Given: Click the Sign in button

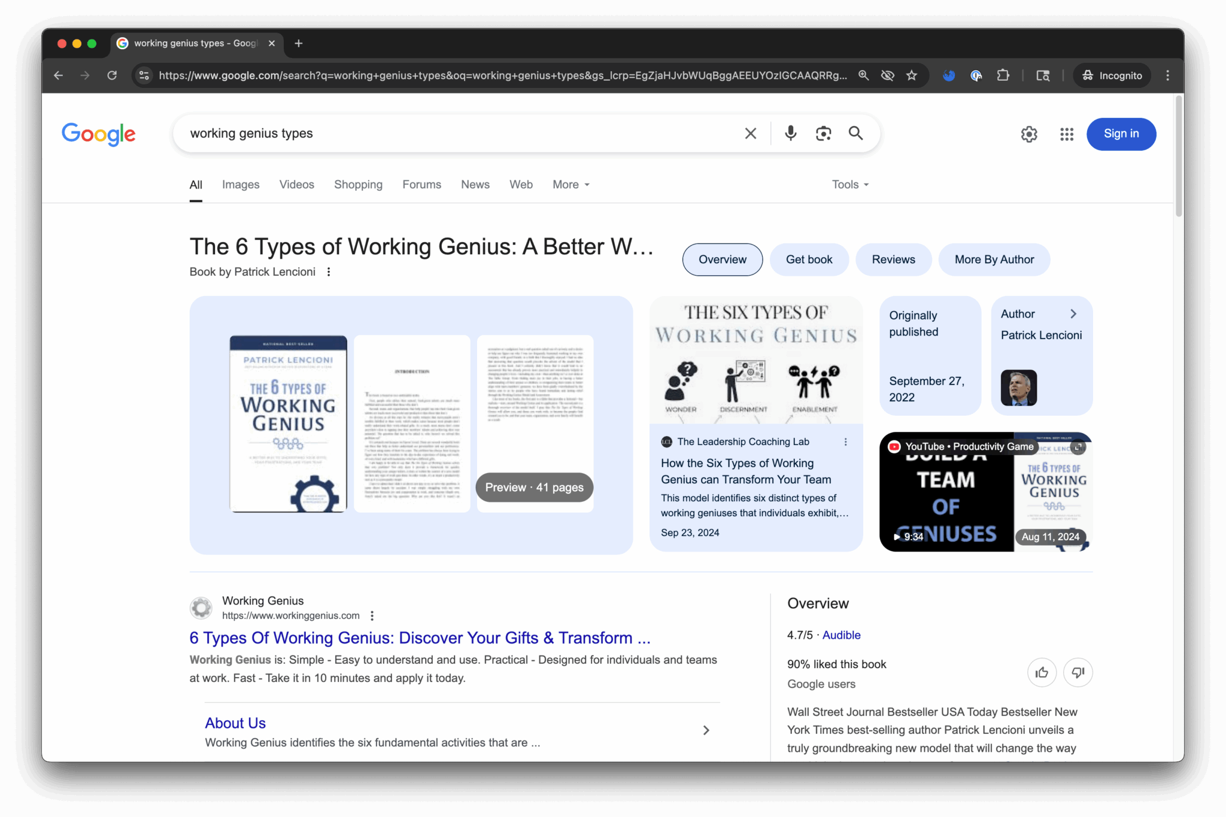Looking at the screenshot, I should click(1121, 134).
